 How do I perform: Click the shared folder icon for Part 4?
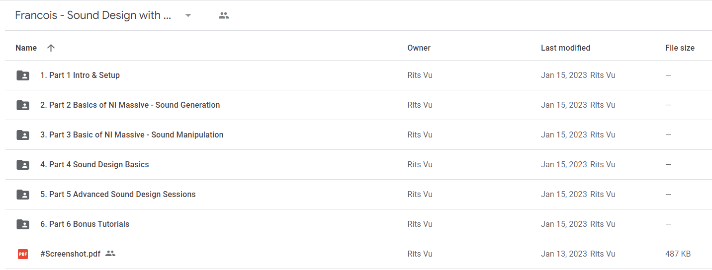pos(23,165)
